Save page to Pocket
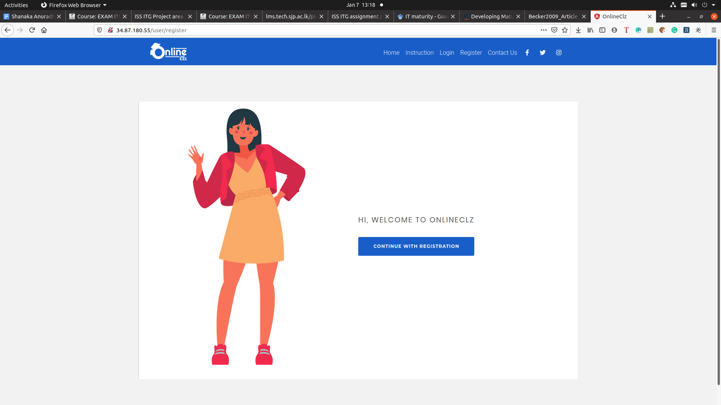The height and width of the screenshot is (405, 721). (x=554, y=30)
